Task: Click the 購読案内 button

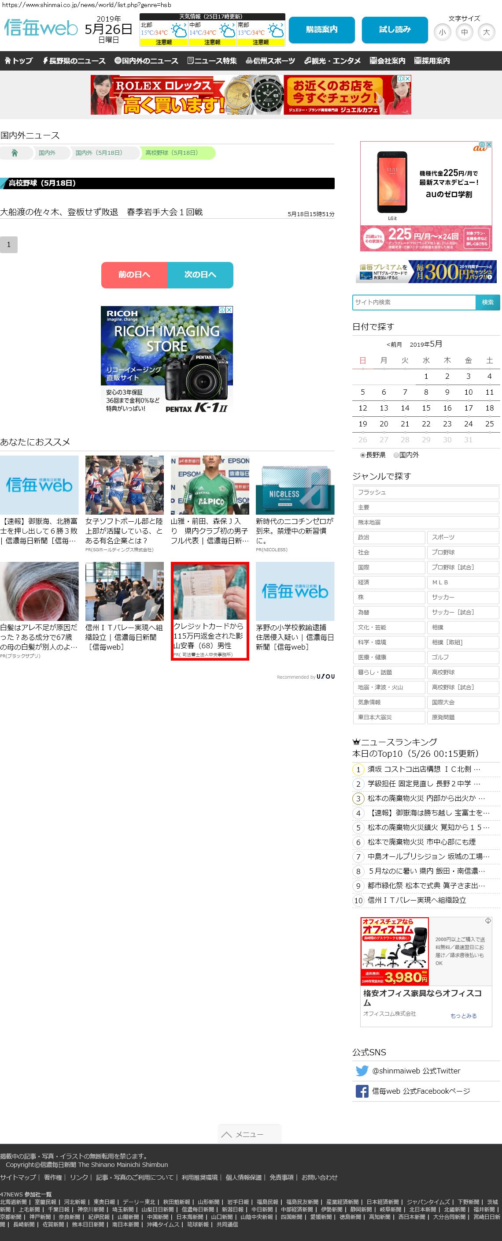Action: pos(322,30)
